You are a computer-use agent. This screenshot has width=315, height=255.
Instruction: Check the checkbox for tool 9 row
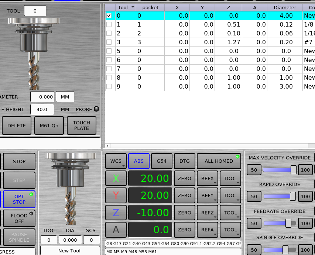[109, 86]
